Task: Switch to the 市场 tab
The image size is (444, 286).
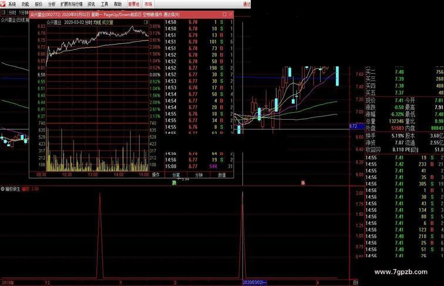Action: (x=148, y=4)
